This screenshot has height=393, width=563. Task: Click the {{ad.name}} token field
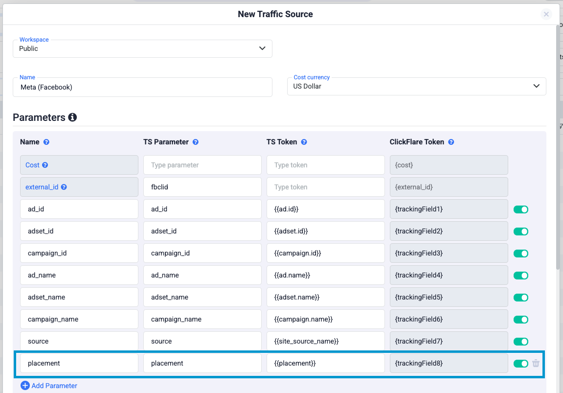(325, 275)
